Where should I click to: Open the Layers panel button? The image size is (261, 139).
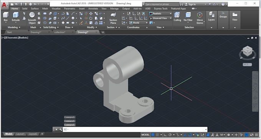211,16
